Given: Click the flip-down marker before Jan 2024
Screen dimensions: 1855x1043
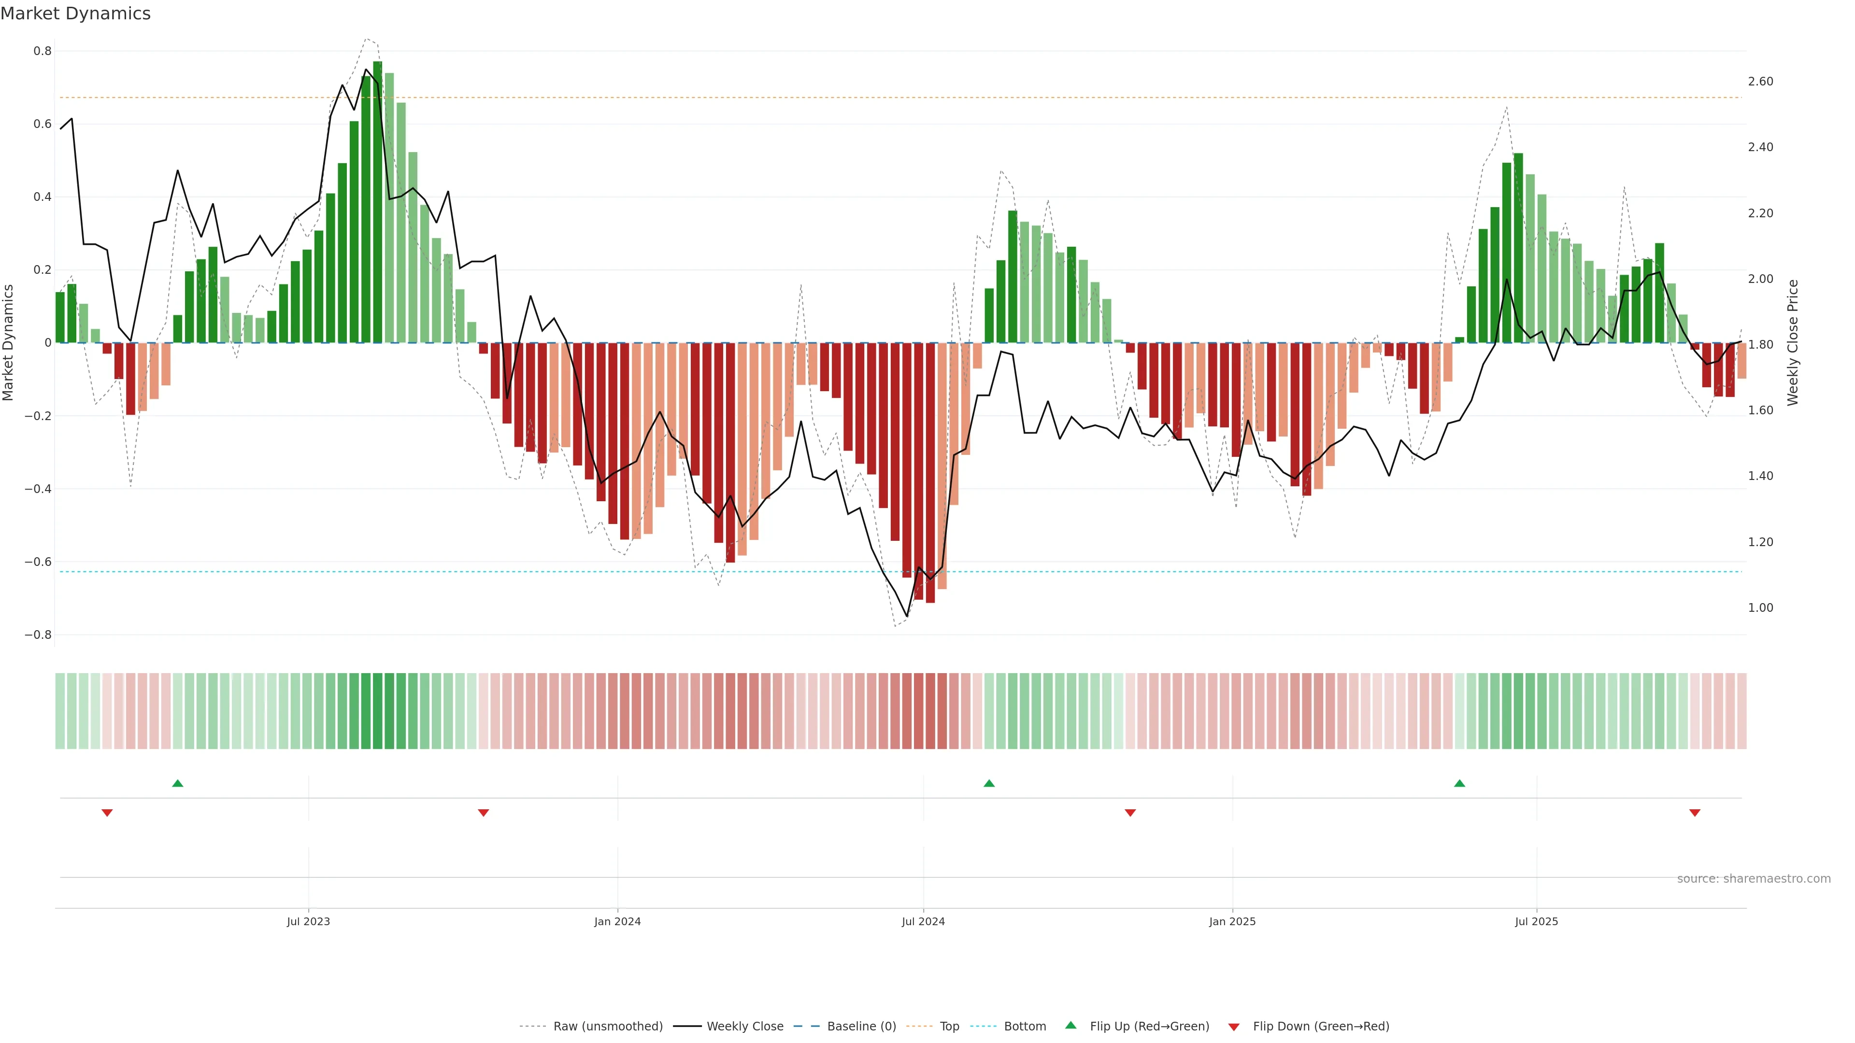Looking at the screenshot, I should point(483,813).
